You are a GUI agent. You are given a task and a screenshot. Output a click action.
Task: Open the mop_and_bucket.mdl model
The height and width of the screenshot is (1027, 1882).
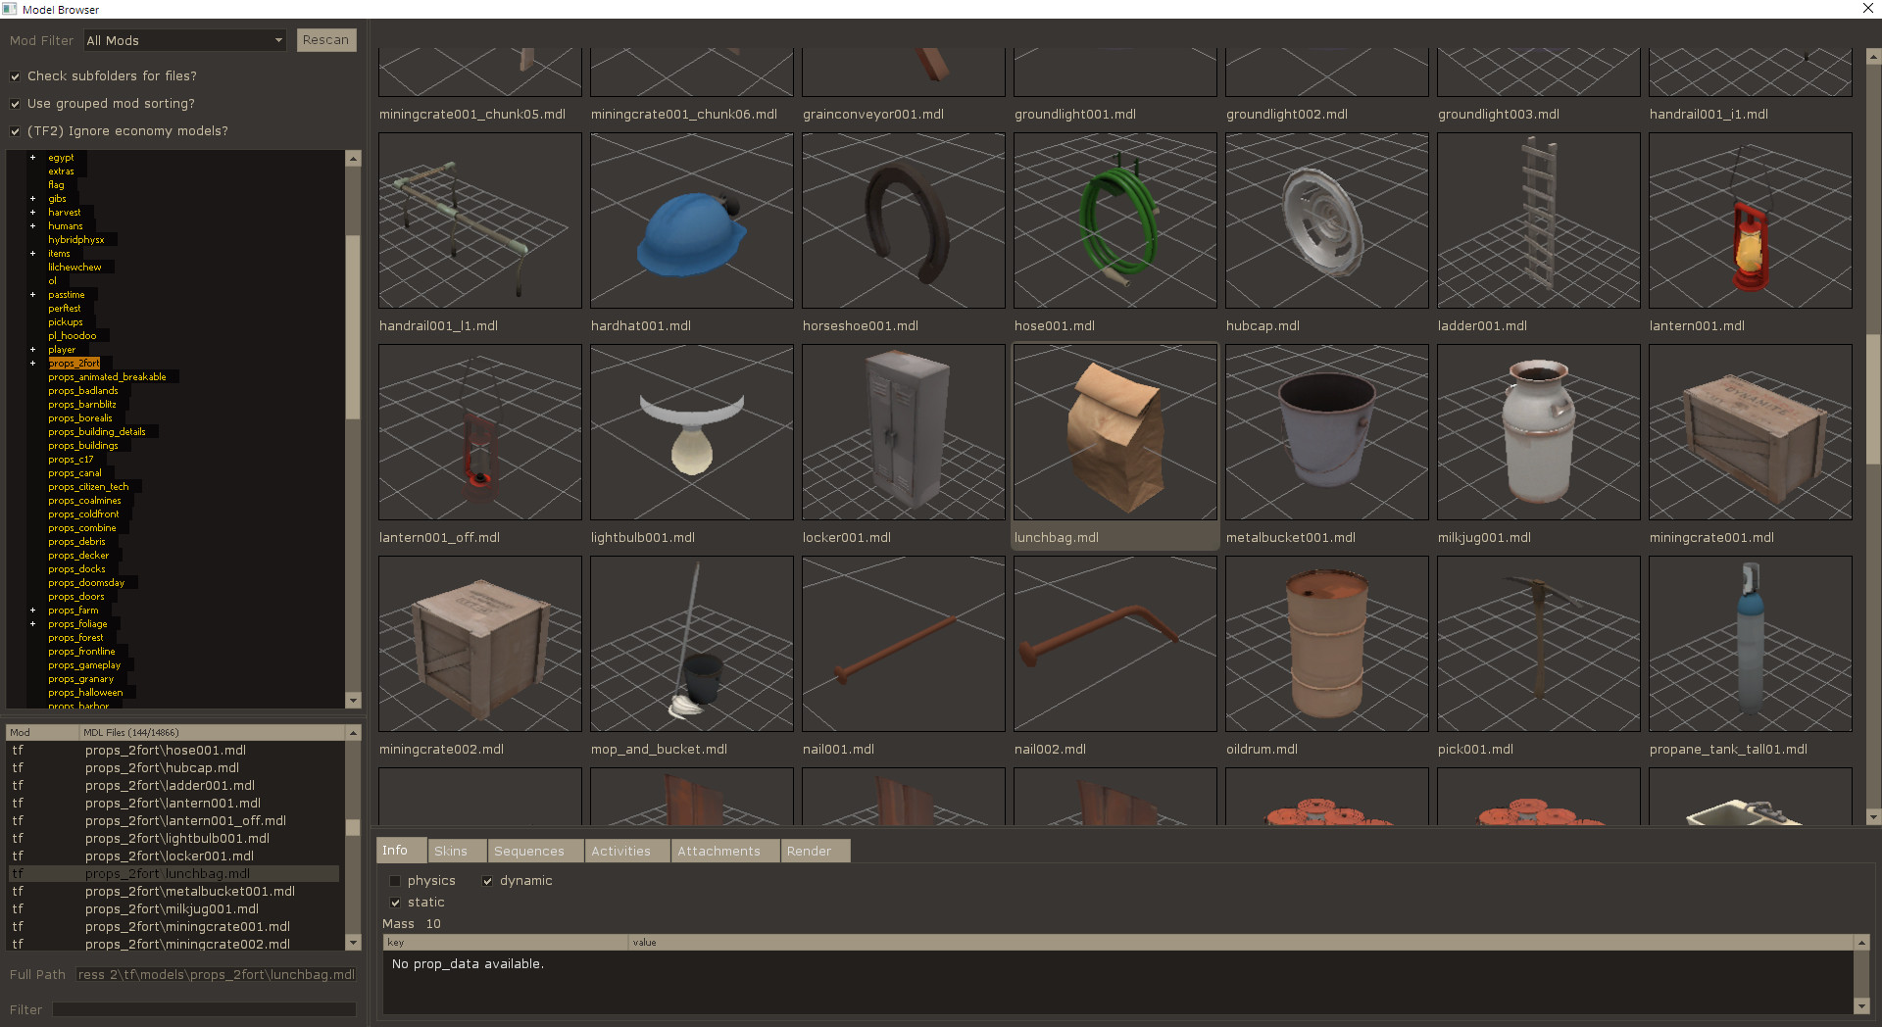point(691,644)
